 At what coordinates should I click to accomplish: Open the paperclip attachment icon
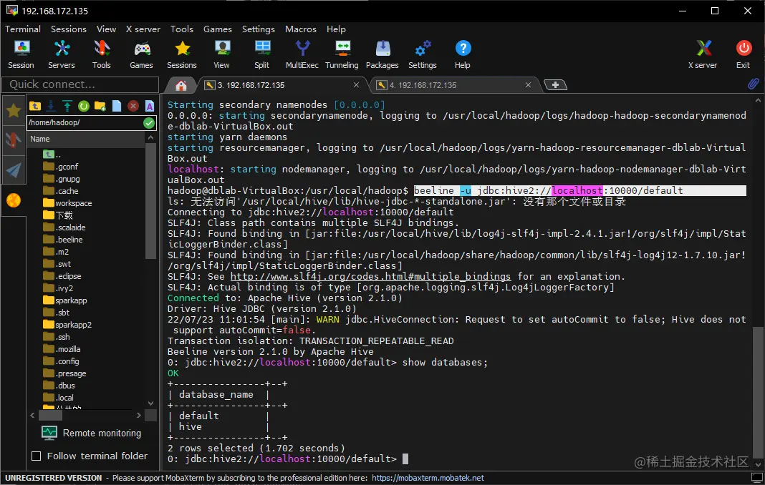(x=753, y=84)
